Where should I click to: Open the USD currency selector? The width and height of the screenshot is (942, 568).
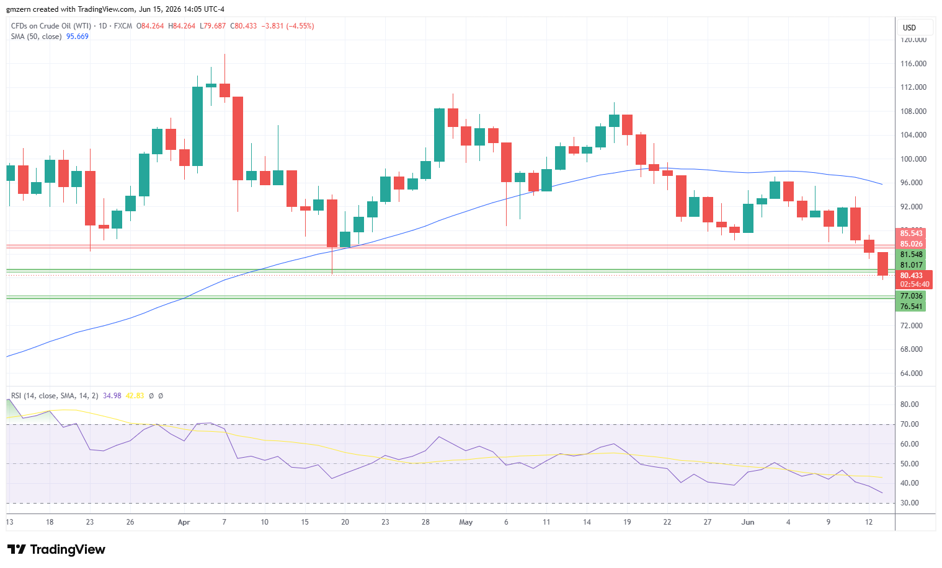tap(916, 27)
